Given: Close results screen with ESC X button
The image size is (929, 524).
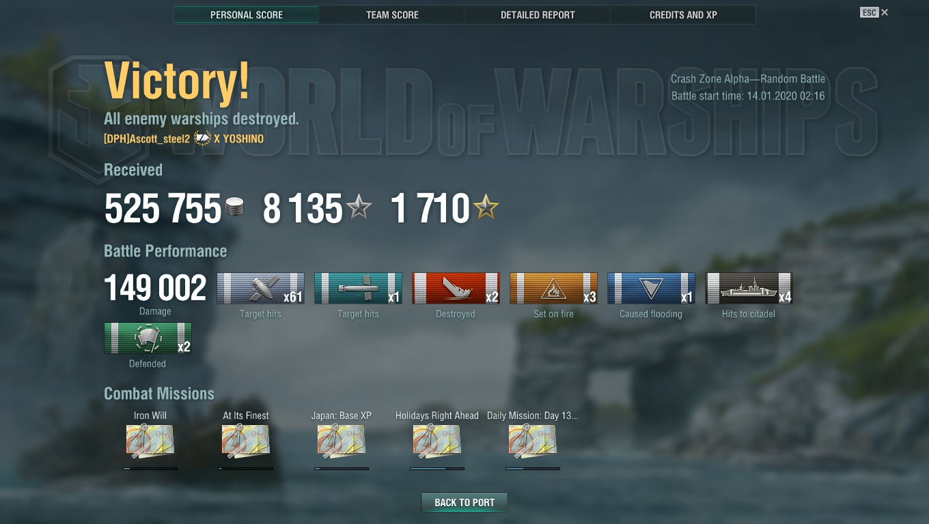Looking at the screenshot, I should [875, 12].
